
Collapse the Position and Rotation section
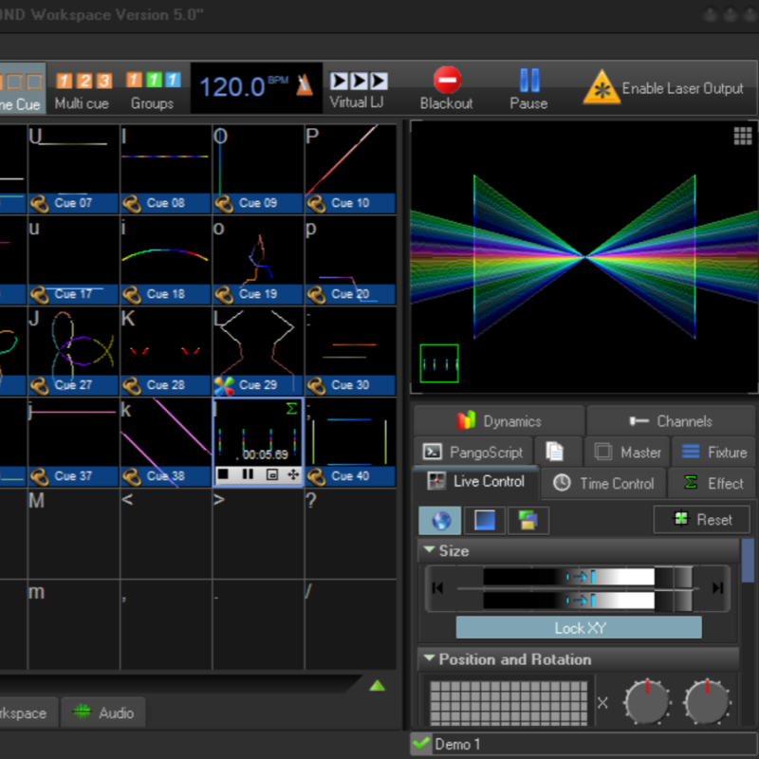tap(430, 659)
